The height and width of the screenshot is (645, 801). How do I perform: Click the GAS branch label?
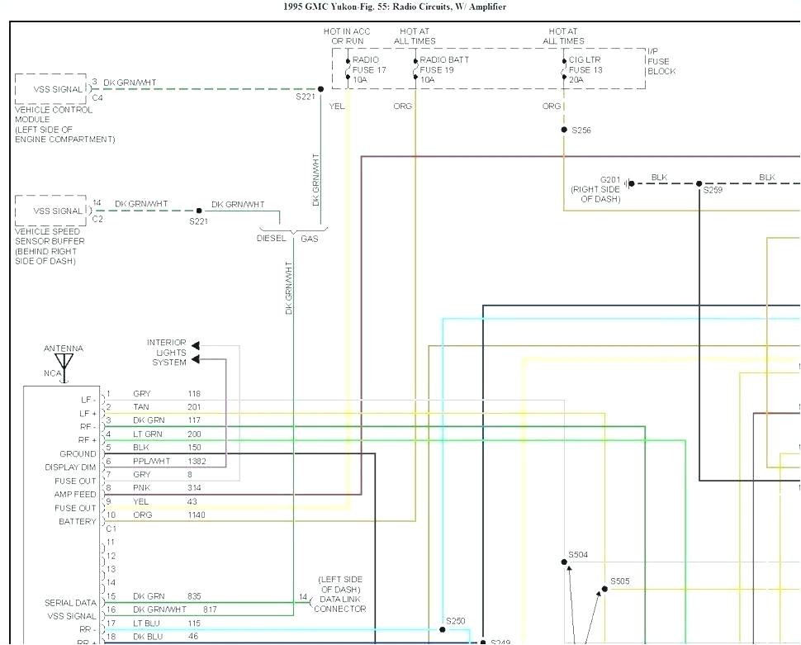click(x=309, y=239)
